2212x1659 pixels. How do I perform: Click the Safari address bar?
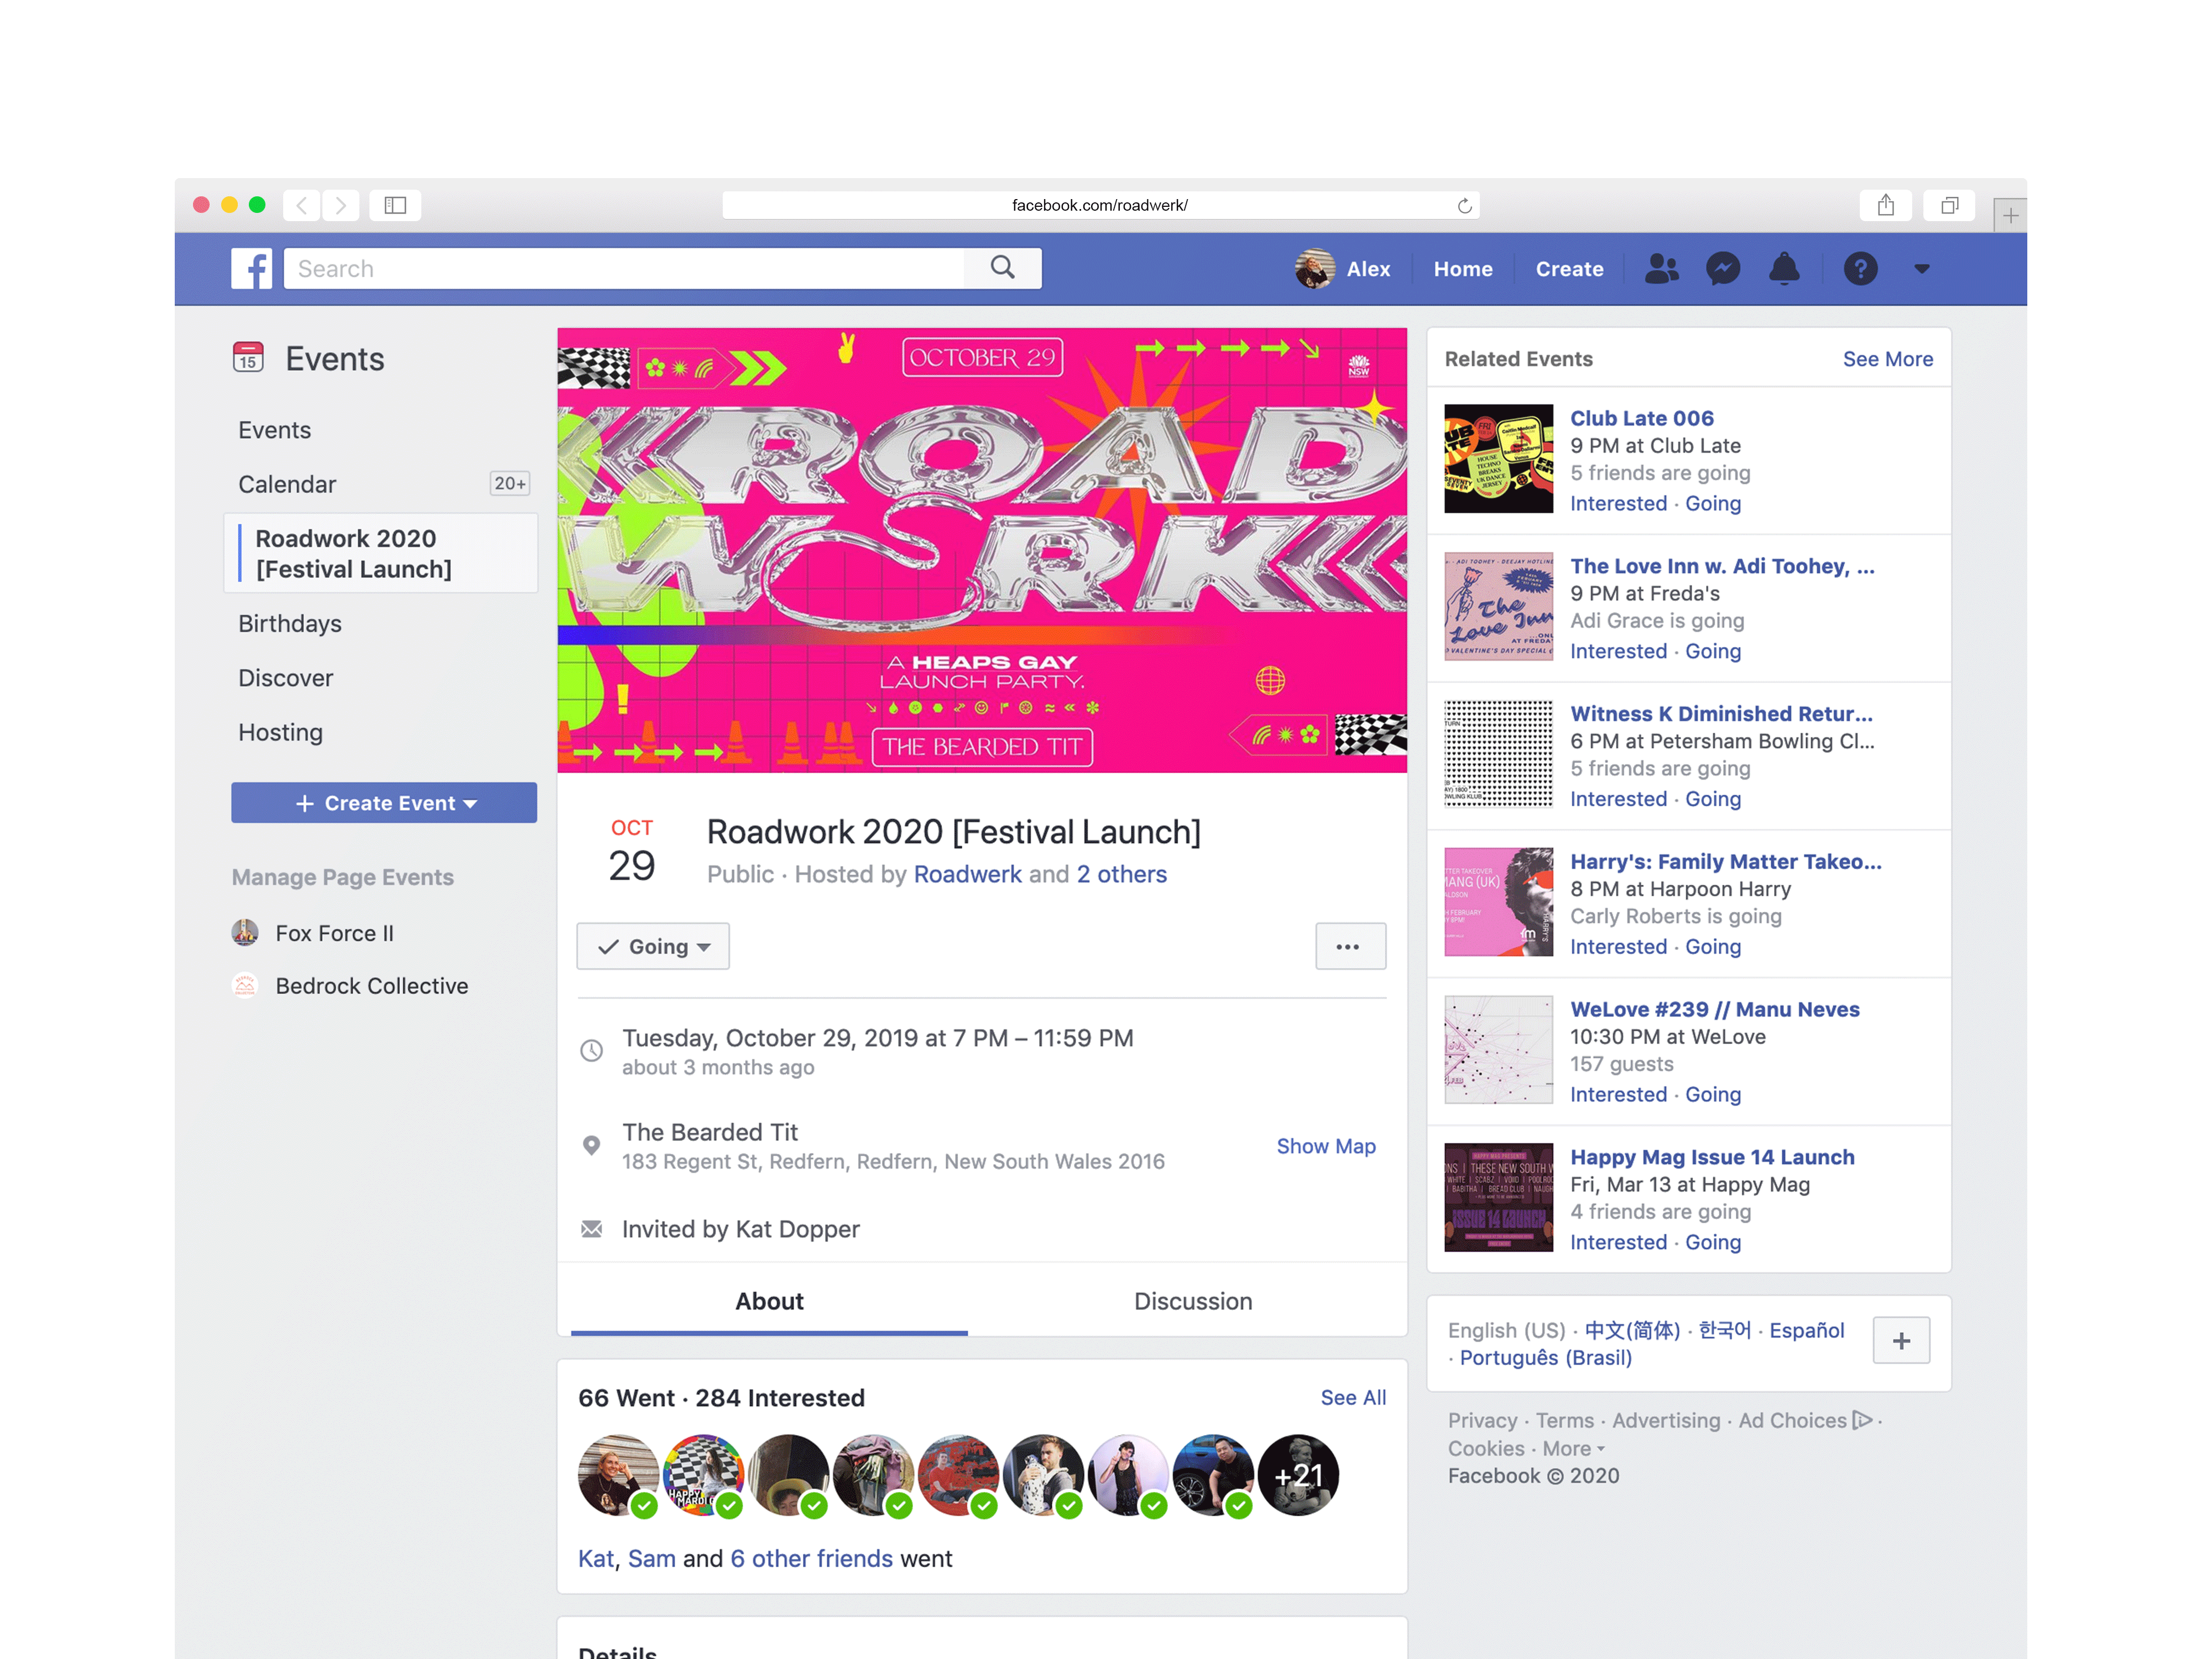(x=1100, y=205)
